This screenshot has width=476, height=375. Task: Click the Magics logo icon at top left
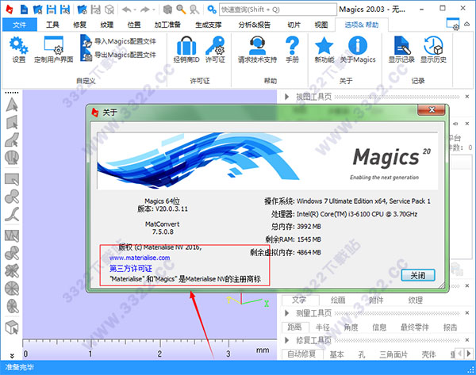10,9
